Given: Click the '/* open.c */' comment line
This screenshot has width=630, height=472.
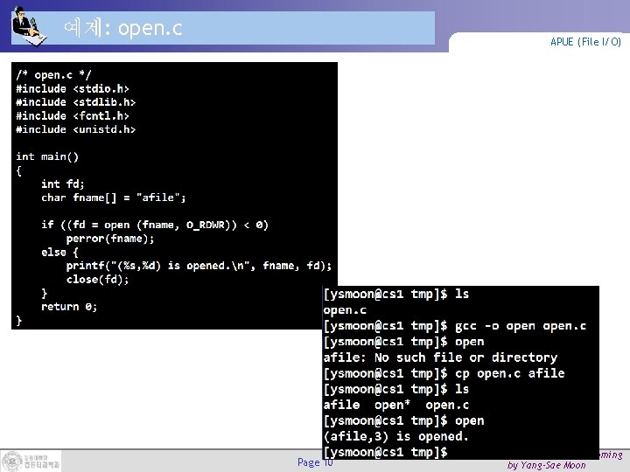Looking at the screenshot, I should click(54, 75).
